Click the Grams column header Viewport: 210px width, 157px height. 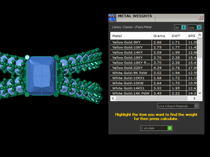tap(161, 36)
